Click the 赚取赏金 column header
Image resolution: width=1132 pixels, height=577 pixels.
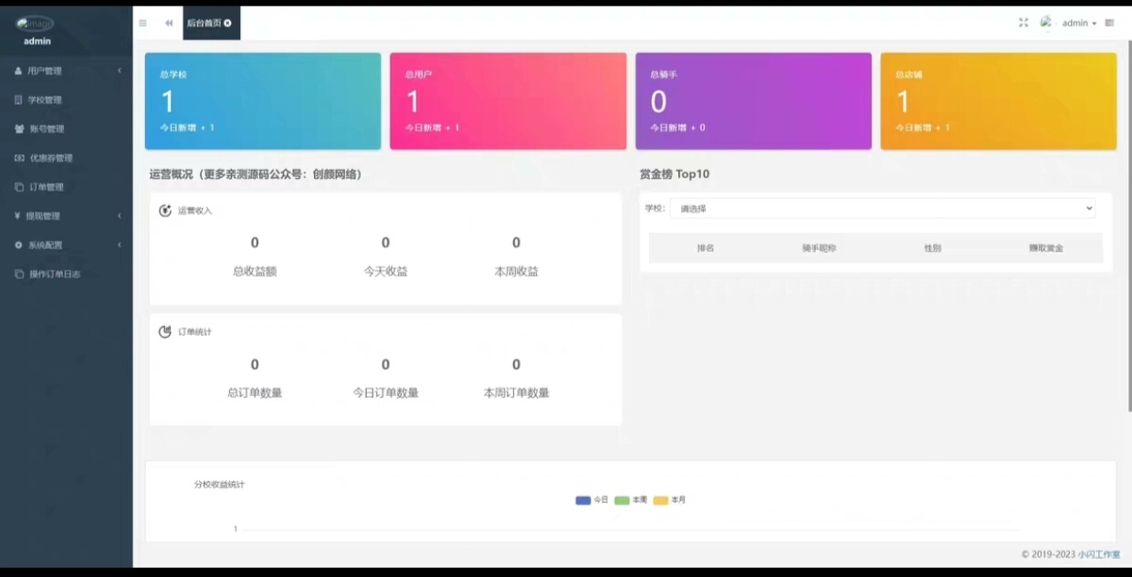coord(1046,248)
